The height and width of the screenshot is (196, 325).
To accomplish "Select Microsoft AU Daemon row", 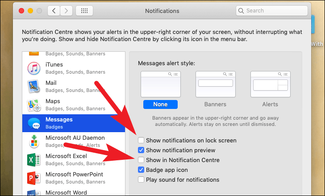I will (x=74, y=141).
